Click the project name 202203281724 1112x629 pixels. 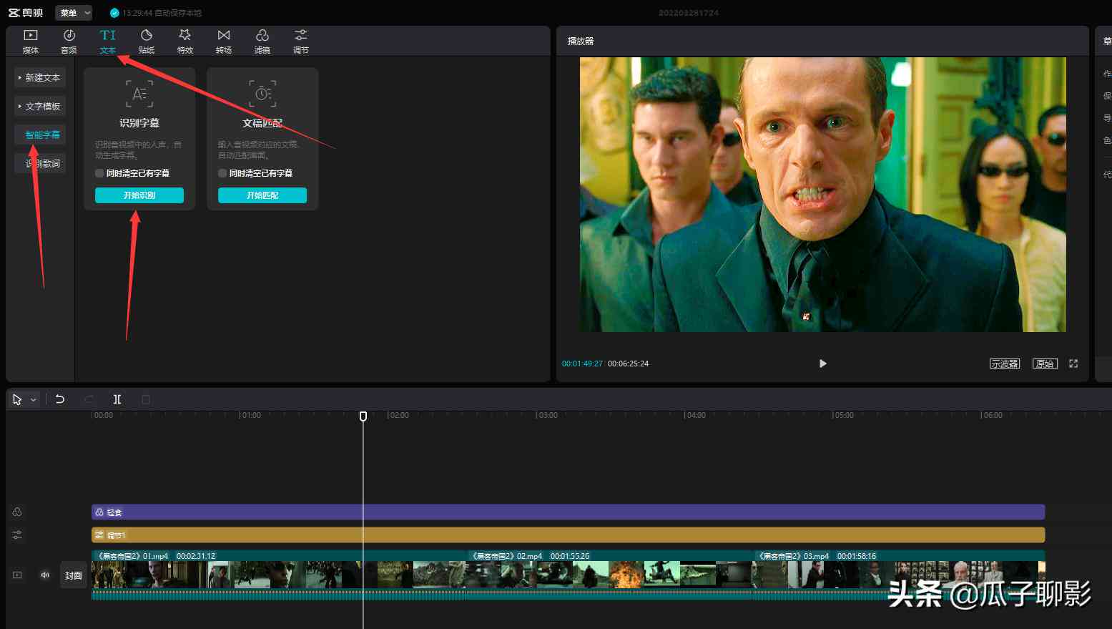689,13
